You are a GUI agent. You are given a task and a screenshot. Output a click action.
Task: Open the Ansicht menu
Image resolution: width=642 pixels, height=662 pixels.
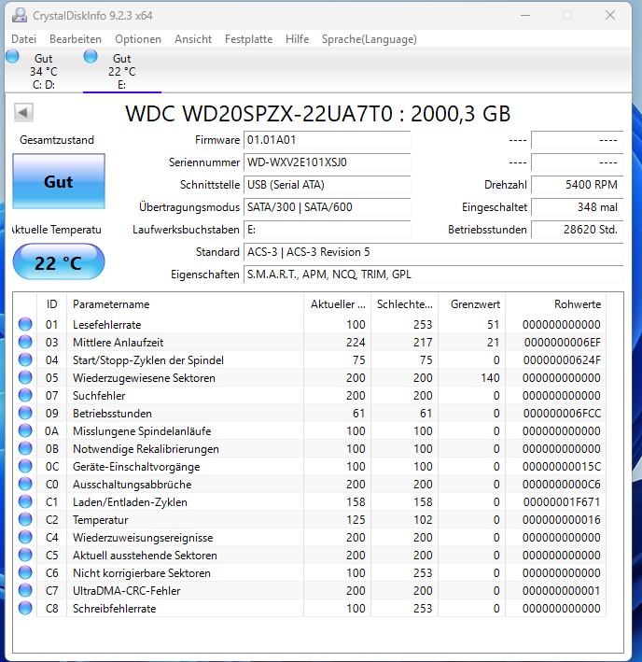[193, 39]
